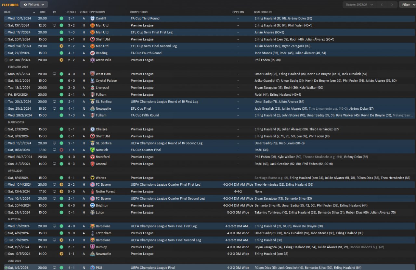Select the Nottm Forest club badge
The image size is (416, 270).
click(92, 191)
